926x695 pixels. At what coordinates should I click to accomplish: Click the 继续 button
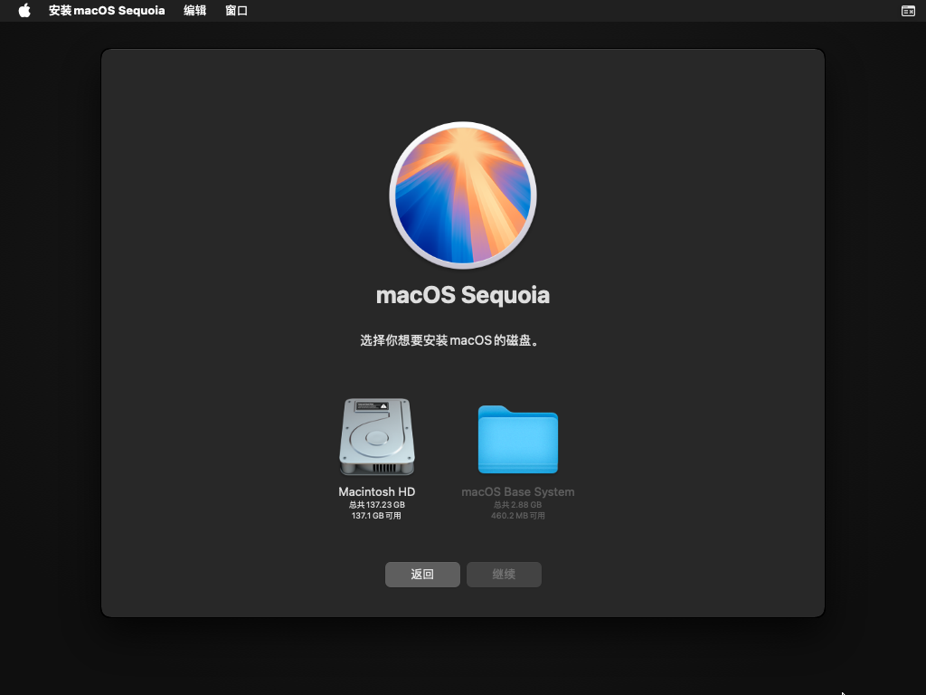[x=504, y=575]
